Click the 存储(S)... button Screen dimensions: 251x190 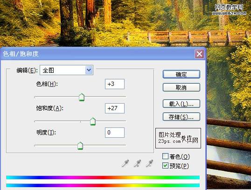tap(181, 117)
